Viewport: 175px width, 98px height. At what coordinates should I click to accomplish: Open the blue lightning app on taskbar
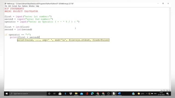65,94
